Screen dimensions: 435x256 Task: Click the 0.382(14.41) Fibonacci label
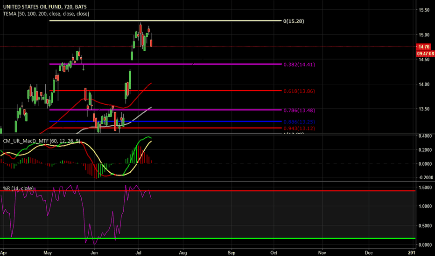[x=299, y=65]
